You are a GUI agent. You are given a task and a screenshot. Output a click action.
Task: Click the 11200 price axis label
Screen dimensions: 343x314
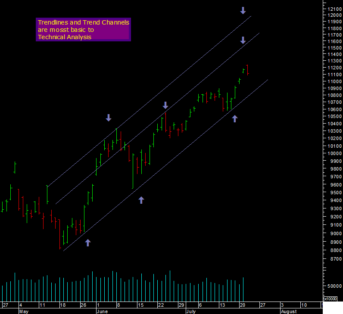(334, 68)
